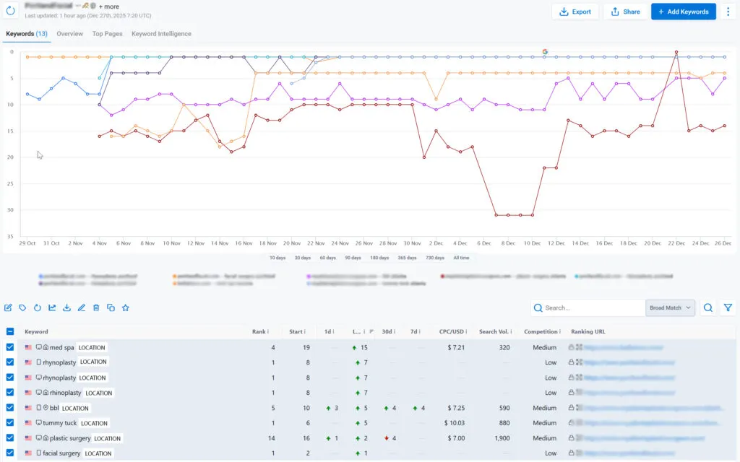Uncheck the bbl row checkbox

(x=10, y=407)
